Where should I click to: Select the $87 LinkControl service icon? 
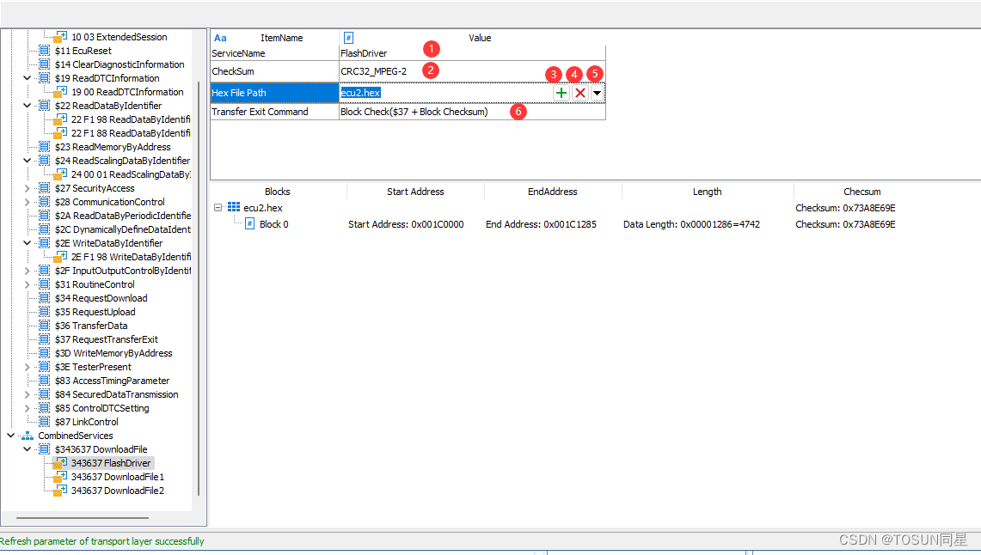click(x=45, y=422)
